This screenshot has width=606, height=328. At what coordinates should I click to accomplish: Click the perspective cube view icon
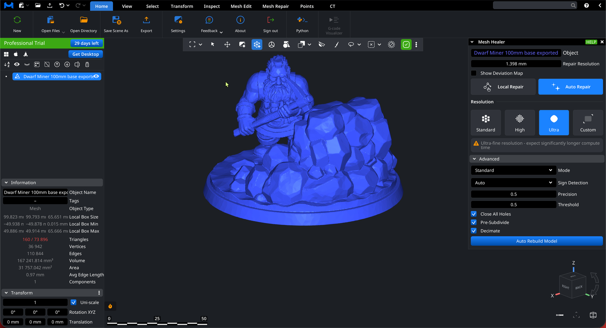click(593, 315)
